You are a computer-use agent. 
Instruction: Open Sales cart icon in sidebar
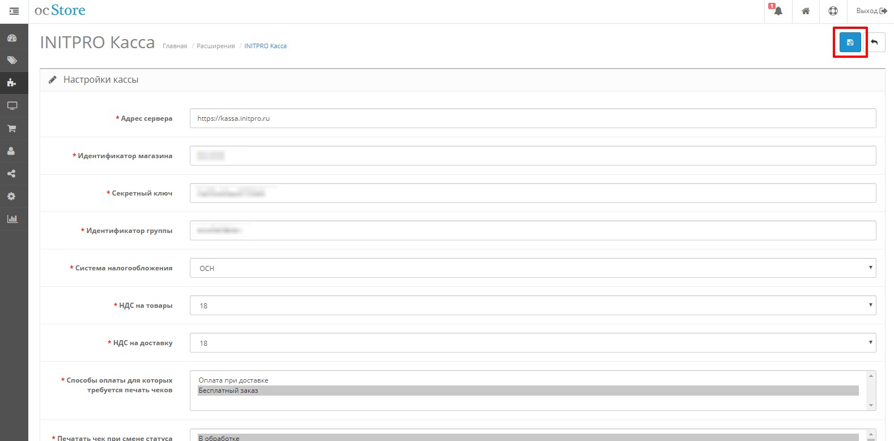(12, 129)
